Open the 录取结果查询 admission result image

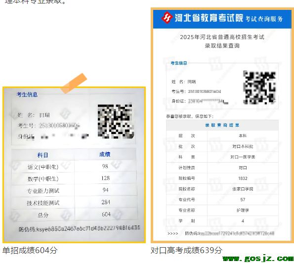coord(222,126)
